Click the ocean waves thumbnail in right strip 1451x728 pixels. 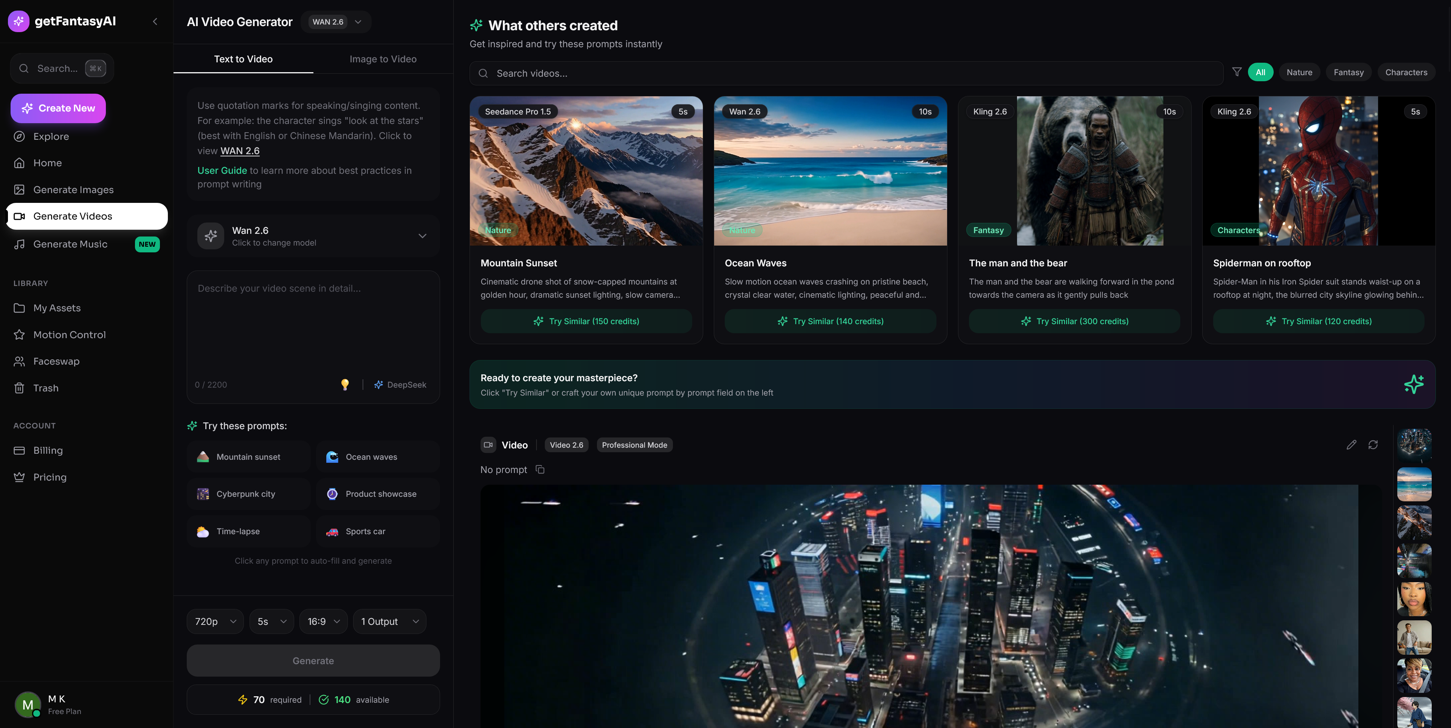(1414, 484)
